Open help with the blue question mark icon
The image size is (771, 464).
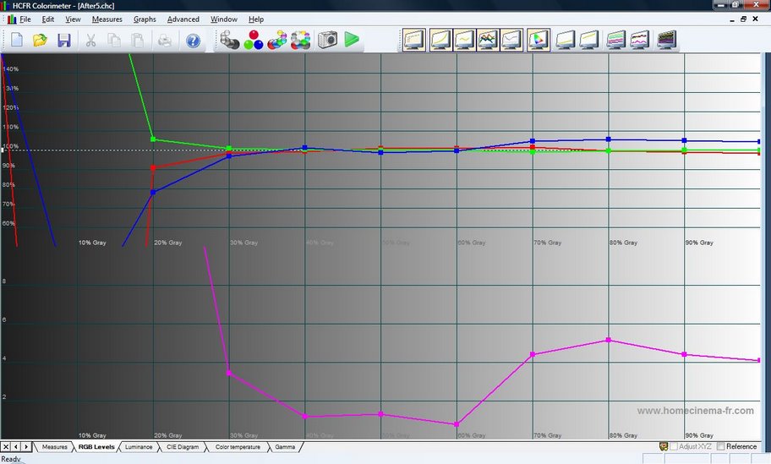click(194, 41)
